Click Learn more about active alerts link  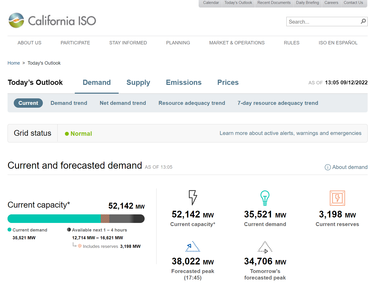pos(291,133)
